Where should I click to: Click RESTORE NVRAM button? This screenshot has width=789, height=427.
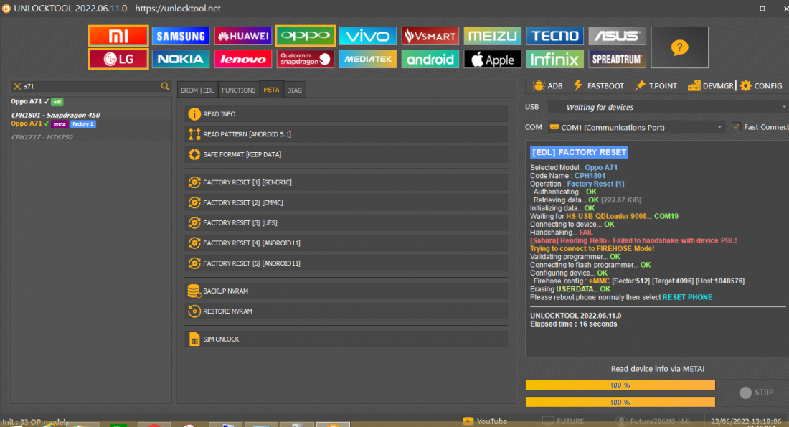pos(346,311)
